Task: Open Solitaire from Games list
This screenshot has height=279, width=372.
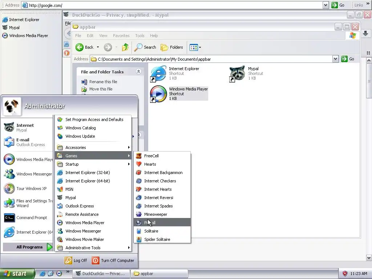Action: click(162, 231)
